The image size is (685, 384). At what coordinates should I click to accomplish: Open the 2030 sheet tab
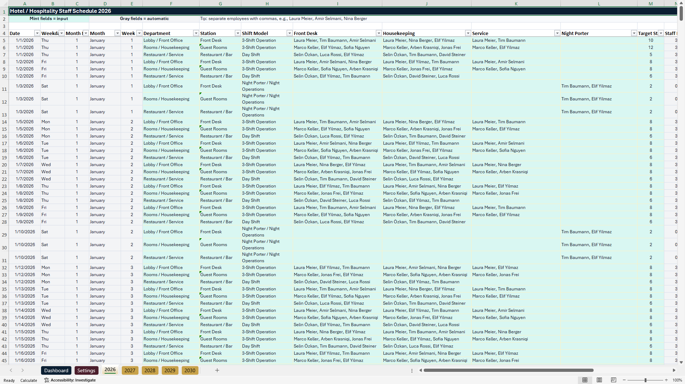click(190, 370)
